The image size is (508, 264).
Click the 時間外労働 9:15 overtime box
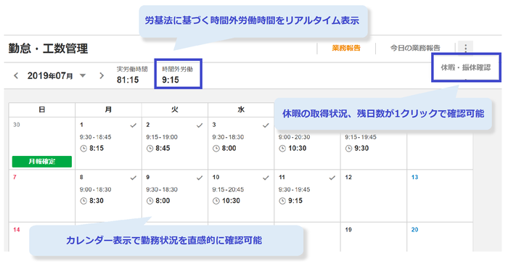coord(179,74)
